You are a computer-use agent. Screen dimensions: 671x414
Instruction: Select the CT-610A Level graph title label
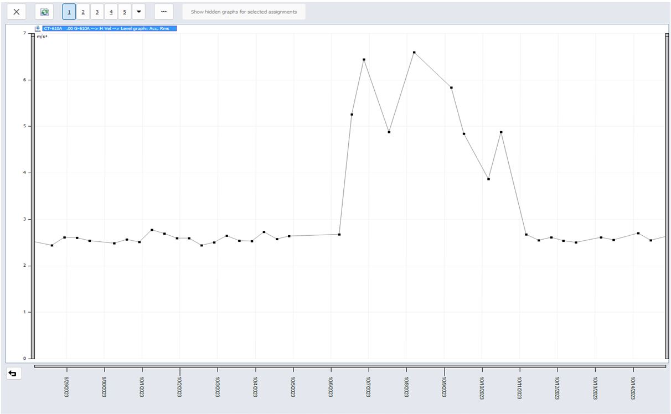[109, 28]
